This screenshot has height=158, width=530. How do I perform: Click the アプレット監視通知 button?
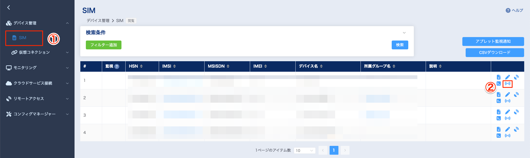point(493,42)
